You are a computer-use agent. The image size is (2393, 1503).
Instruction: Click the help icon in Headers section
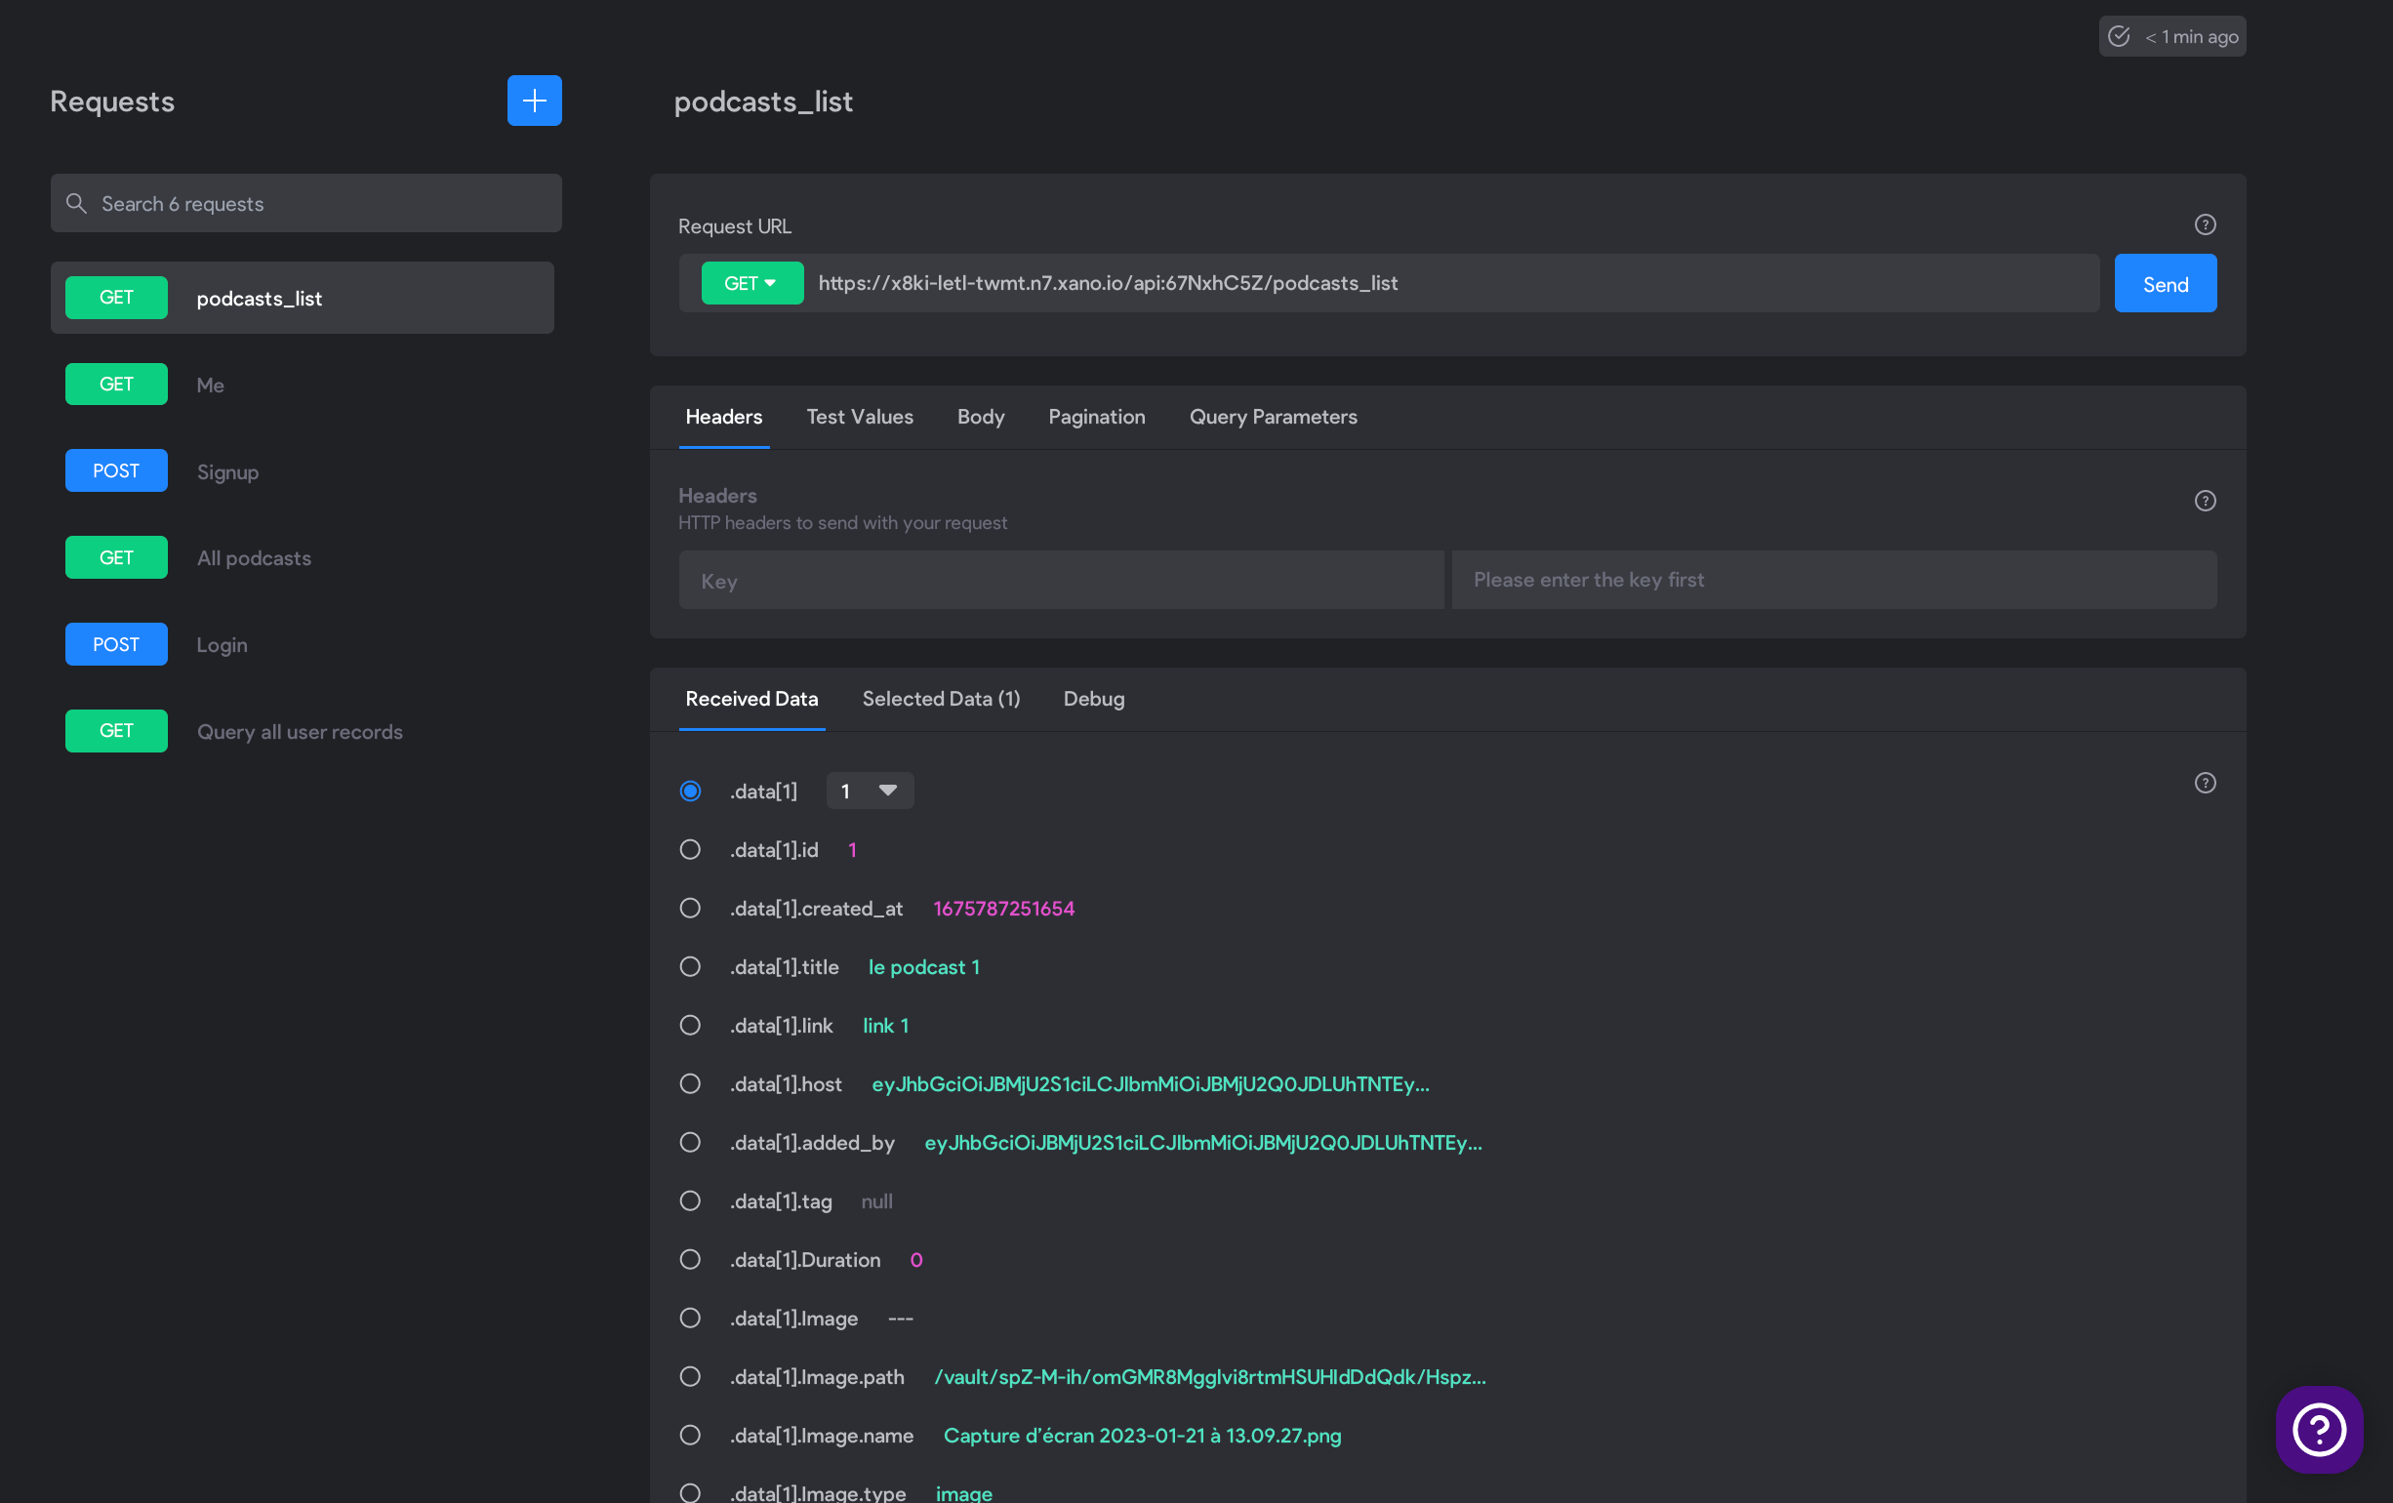2205,501
